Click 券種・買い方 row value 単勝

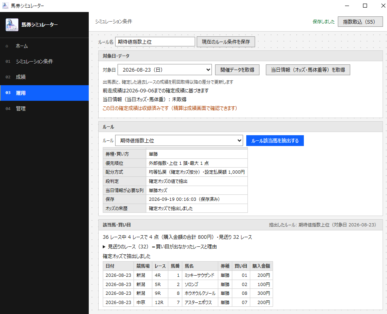tap(197, 154)
